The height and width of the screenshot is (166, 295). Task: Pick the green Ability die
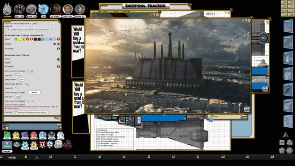7,135
